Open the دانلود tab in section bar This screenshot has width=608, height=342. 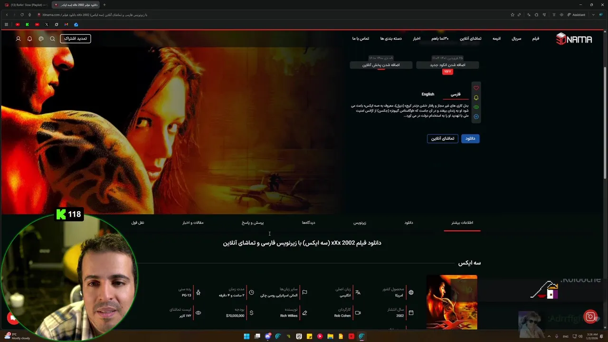tap(408, 222)
